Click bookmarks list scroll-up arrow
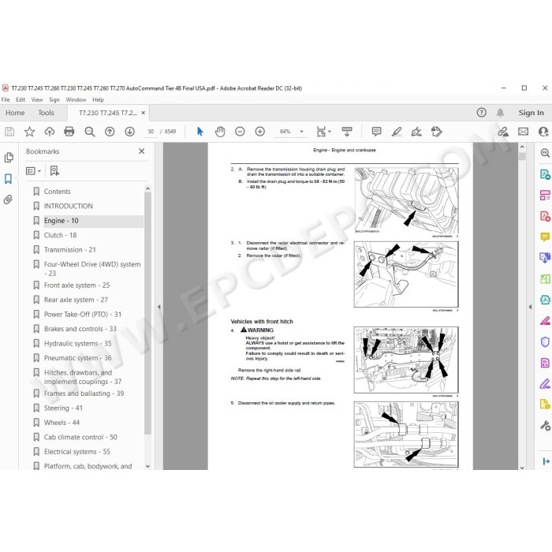This screenshot has height=552, width=552. click(147, 188)
